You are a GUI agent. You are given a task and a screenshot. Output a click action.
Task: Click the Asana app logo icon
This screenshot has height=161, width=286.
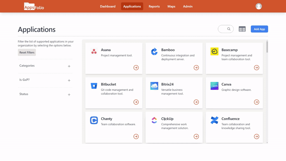pos(94,52)
